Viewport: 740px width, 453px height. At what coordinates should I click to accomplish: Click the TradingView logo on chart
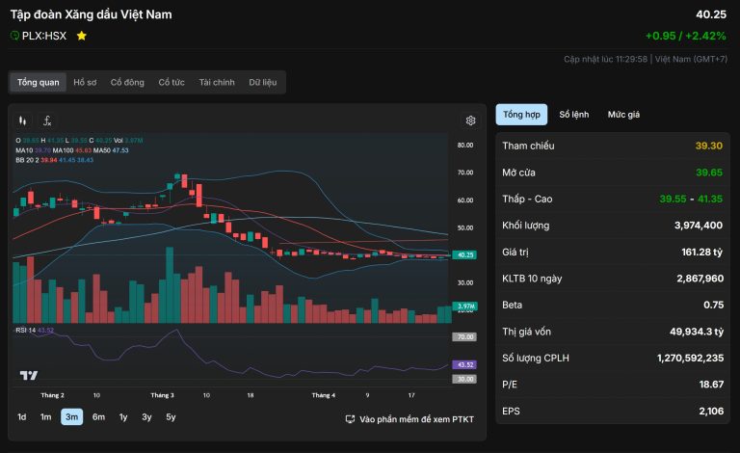pyautogui.click(x=29, y=375)
